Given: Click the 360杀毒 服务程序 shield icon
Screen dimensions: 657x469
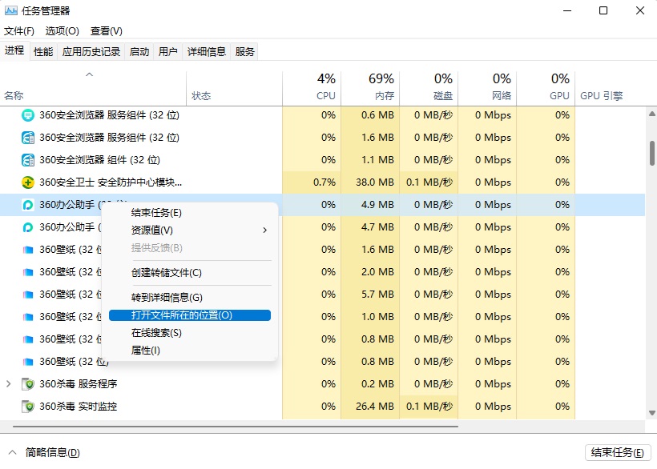Looking at the screenshot, I should (28, 384).
